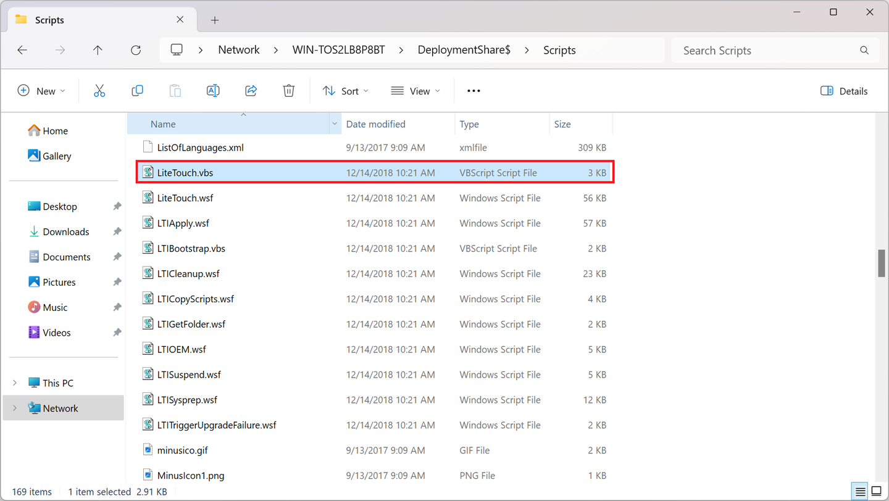The height and width of the screenshot is (501, 889).
Task: Rename the selected file
Action: pos(213,91)
